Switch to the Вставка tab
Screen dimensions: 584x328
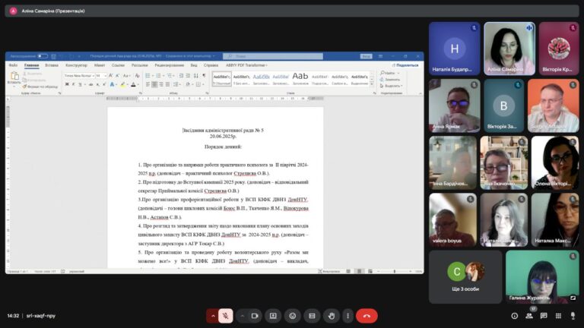52,65
